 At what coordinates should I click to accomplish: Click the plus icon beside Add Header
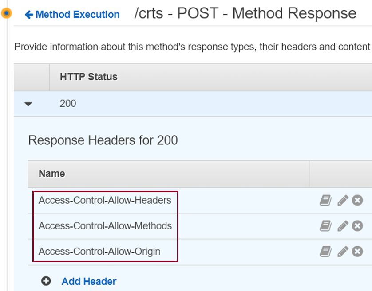click(46, 281)
